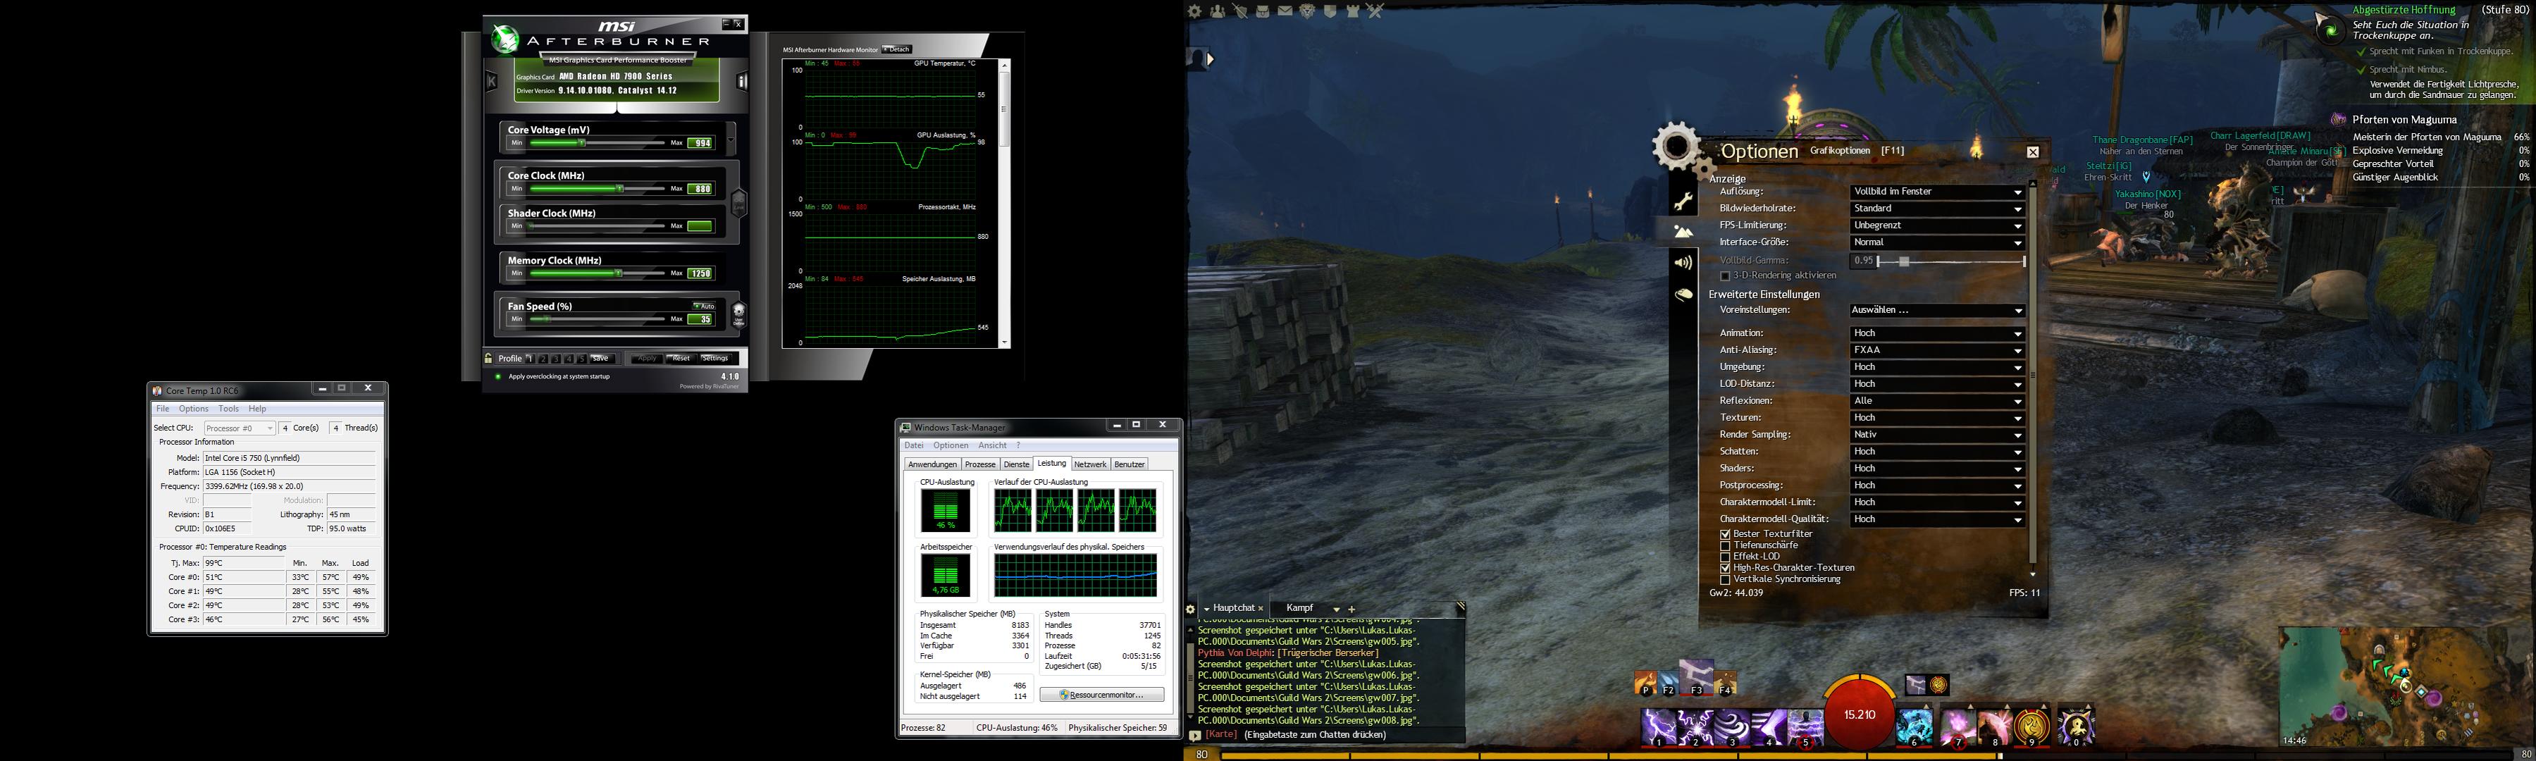Switch to Task Manager 'Prozesse' tab

(979, 464)
